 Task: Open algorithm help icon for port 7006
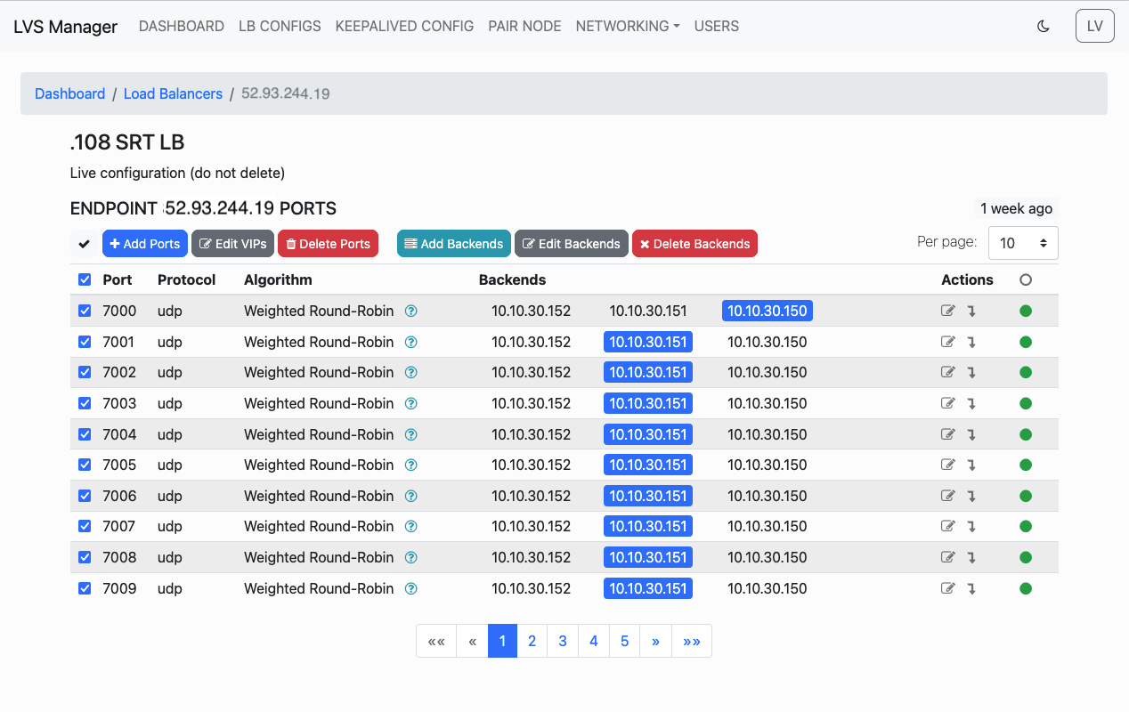411,496
